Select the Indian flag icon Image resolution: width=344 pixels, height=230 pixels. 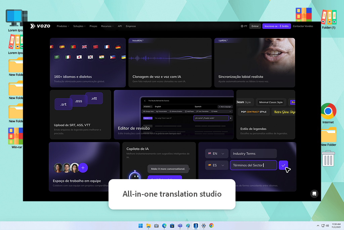101,57
